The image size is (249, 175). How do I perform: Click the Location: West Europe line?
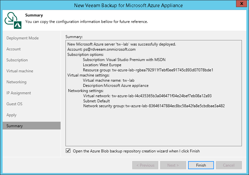pyautogui.click(x=102, y=65)
